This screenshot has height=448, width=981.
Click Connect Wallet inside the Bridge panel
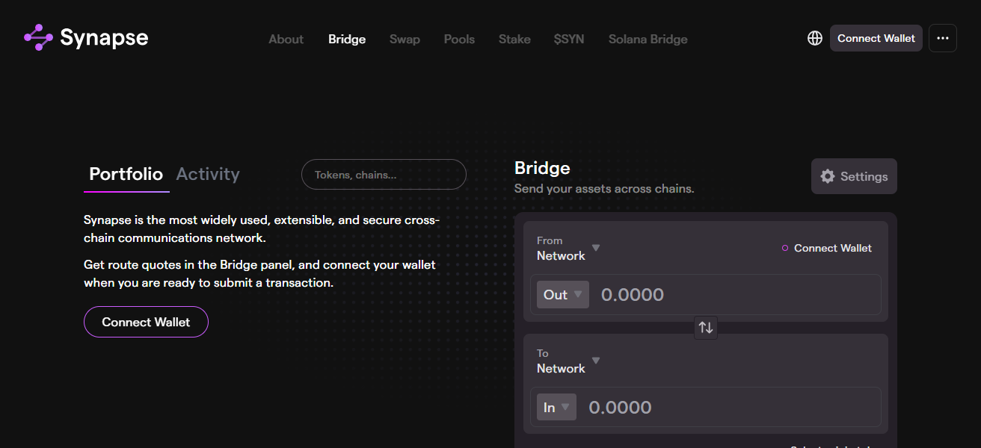click(832, 247)
